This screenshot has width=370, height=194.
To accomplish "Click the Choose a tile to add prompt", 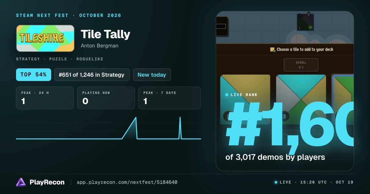I will tap(305, 50).
